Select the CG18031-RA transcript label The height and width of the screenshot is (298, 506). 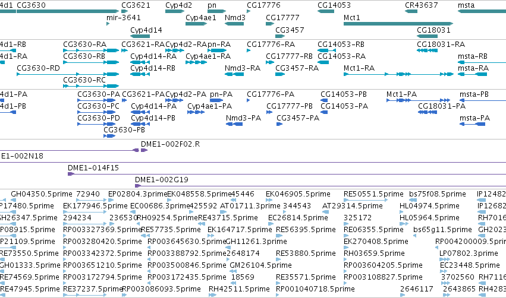(441, 44)
